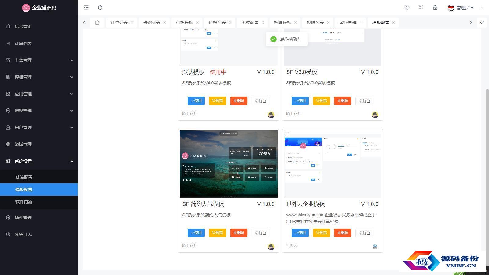Expand 卡密管理 sidebar menu
The image size is (489, 275).
click(39, 60)
